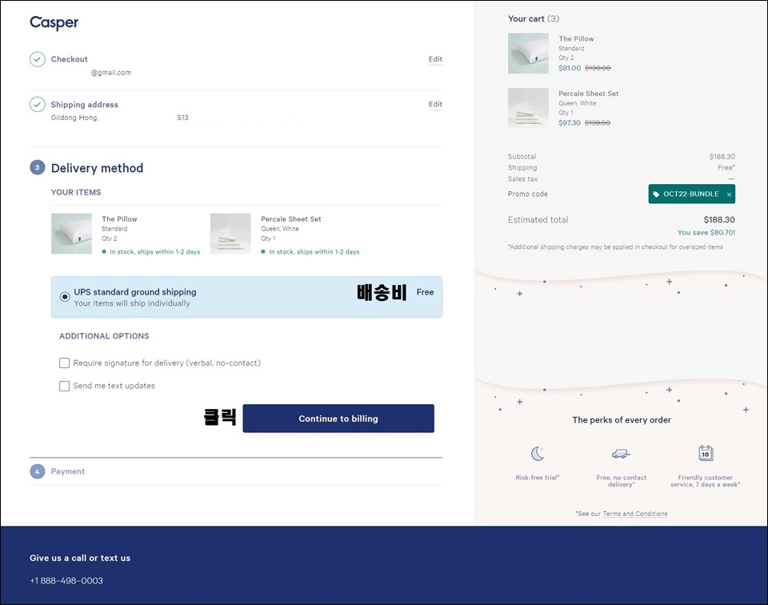Image resolution: width=768 pixels, height=605 pixels.
Task: Click The Pillow sale price $91.00
Action: [570, 68]
